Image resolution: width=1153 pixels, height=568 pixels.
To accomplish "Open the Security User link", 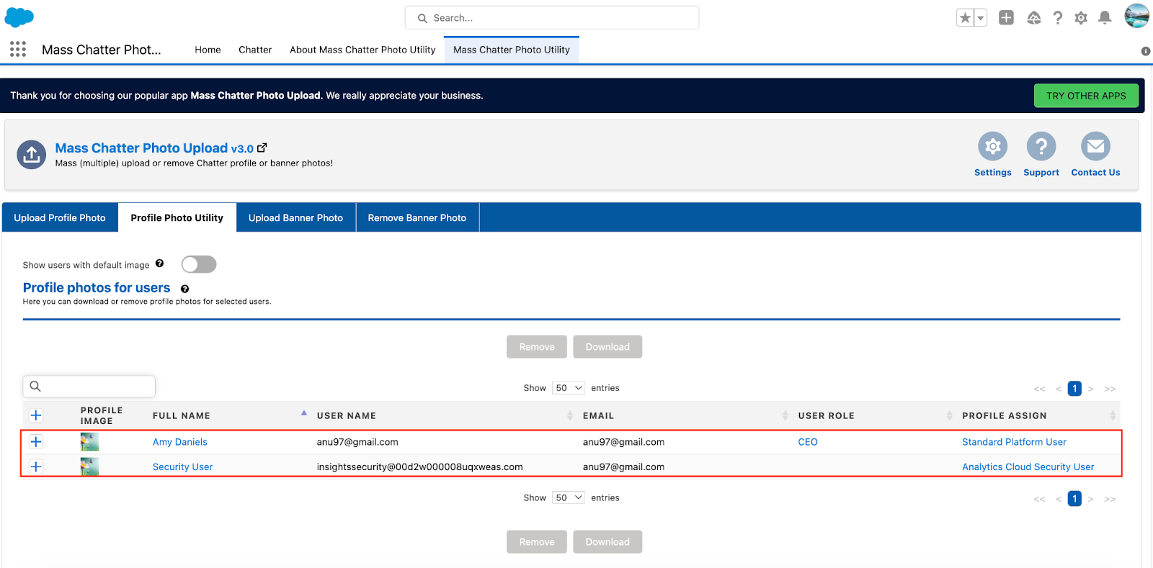I will (182, 466).
